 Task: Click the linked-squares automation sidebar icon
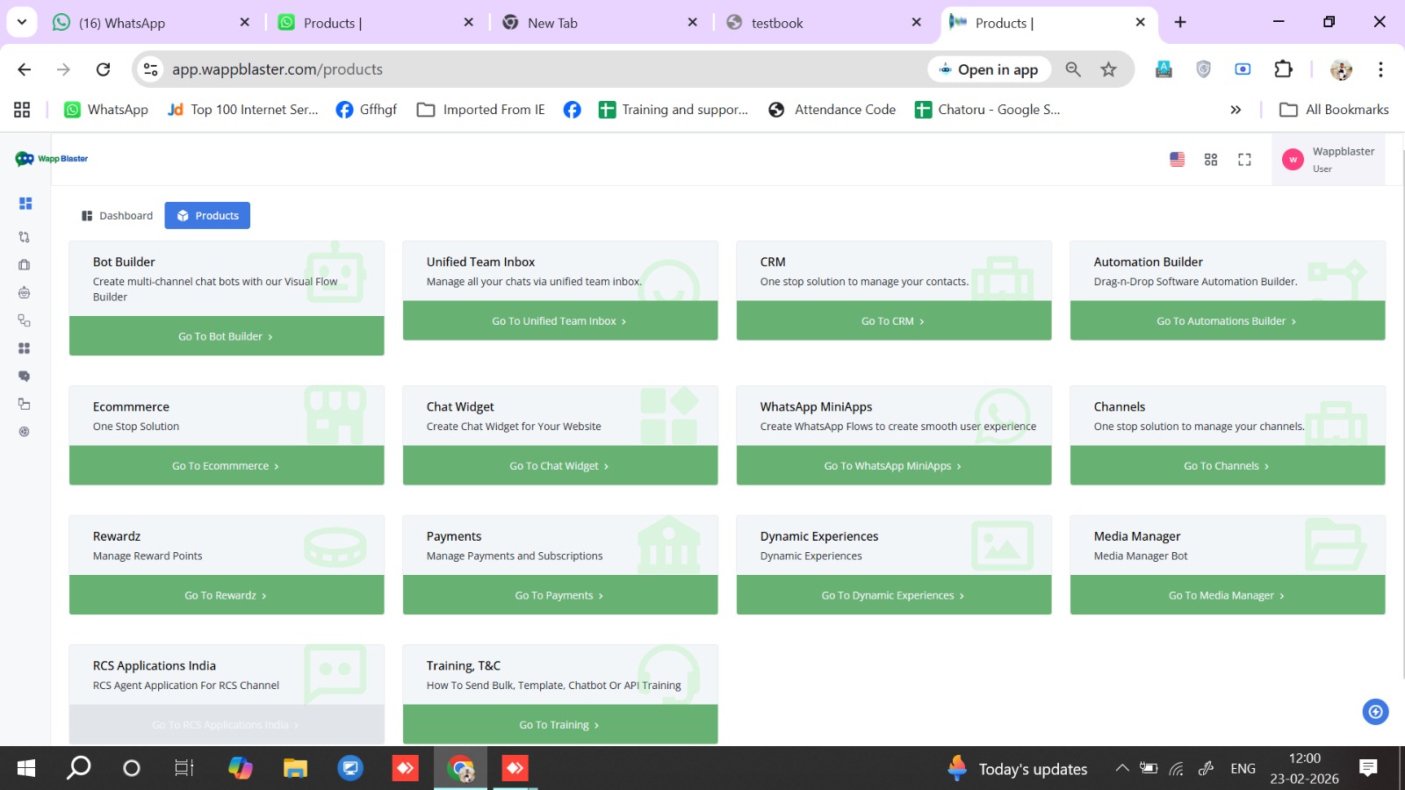click(x=25, y=320)
